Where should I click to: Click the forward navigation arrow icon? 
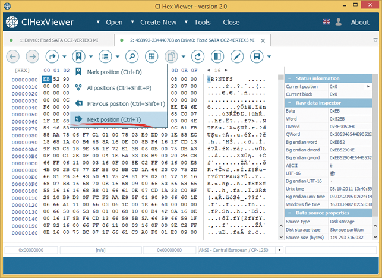(x=33, y=56)
